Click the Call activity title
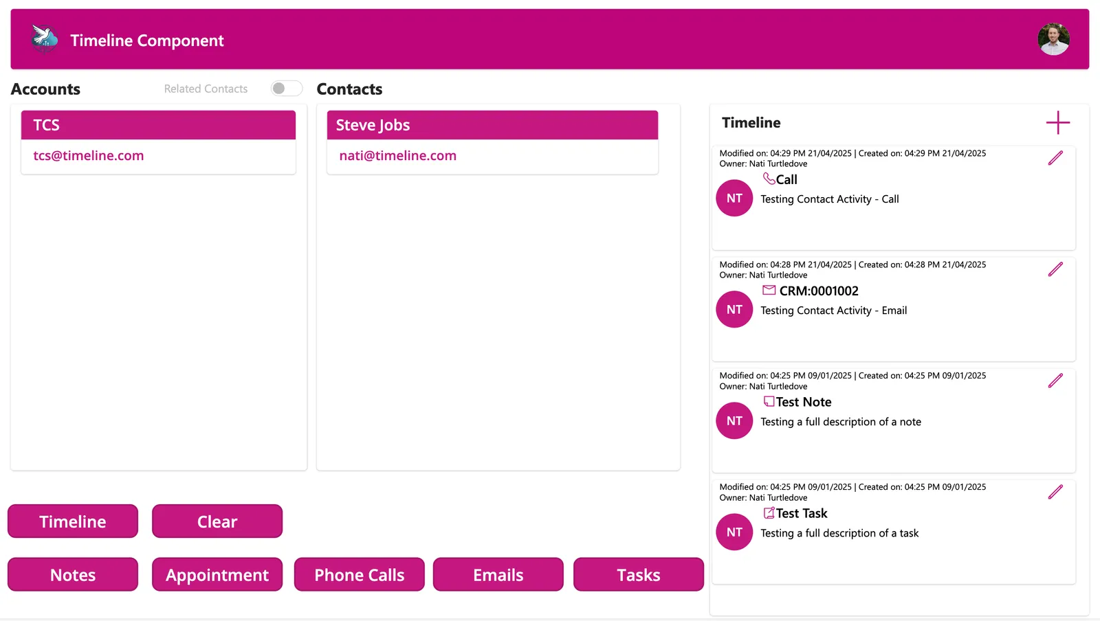Image resolution: width=1100 pixels, height=621 pixels. click(x=786, y=179)
